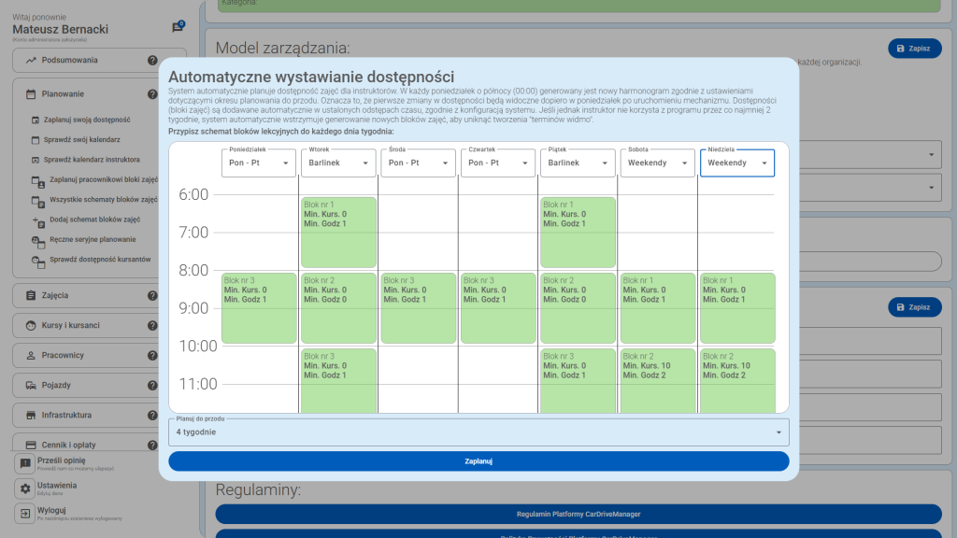Click help icon beside Pojazdy menu
This screenshot has width=957, height=538.
click(152, 386)
